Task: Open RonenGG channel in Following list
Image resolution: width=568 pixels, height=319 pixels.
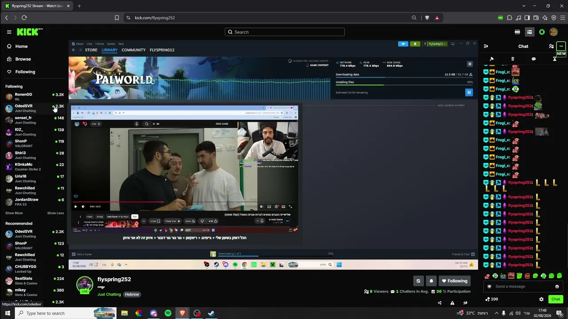Action: pos(35,96)
